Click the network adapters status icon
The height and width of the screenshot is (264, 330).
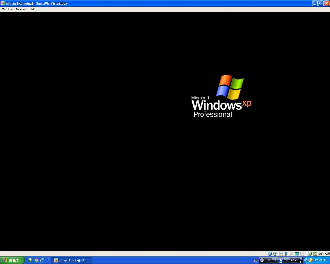pos(286,254)
